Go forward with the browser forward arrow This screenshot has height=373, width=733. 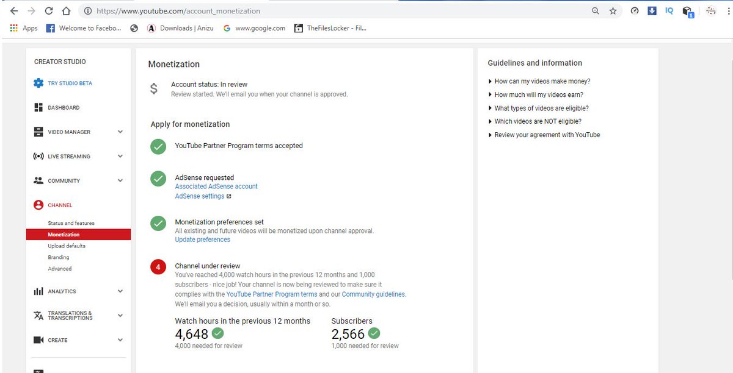(32, 11)
